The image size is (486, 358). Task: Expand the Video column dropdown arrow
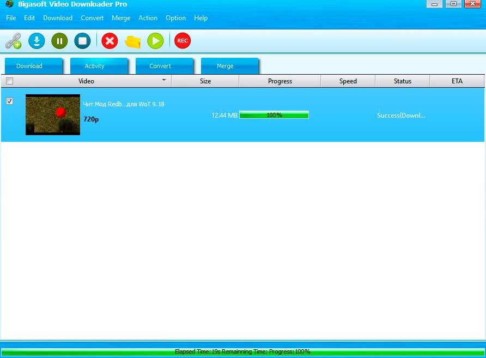[164, 80]
